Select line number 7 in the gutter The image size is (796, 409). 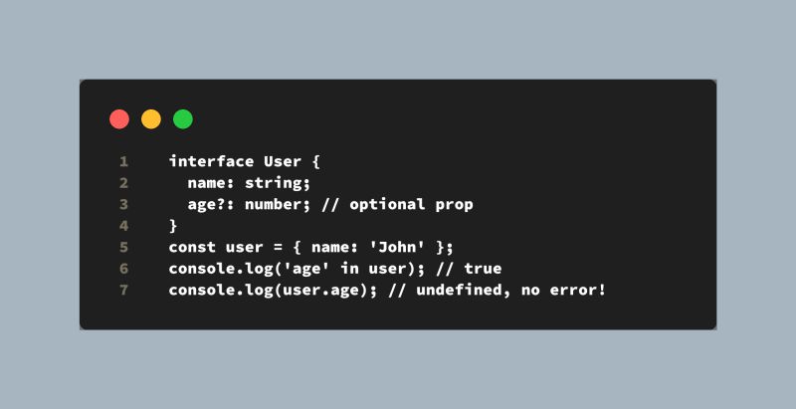tap(123, 291)
